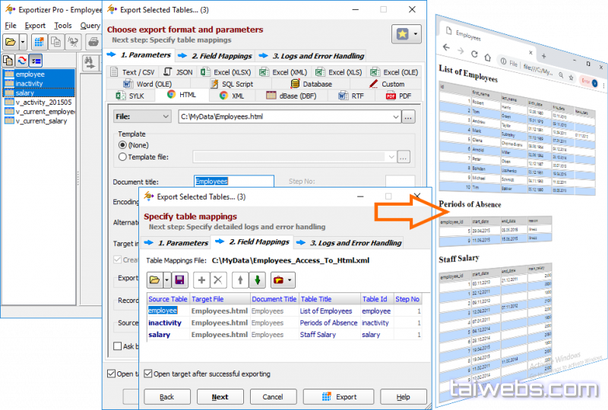Click the Export button
The width and height of the screenshot is (608, 410).
click(338, 397)
